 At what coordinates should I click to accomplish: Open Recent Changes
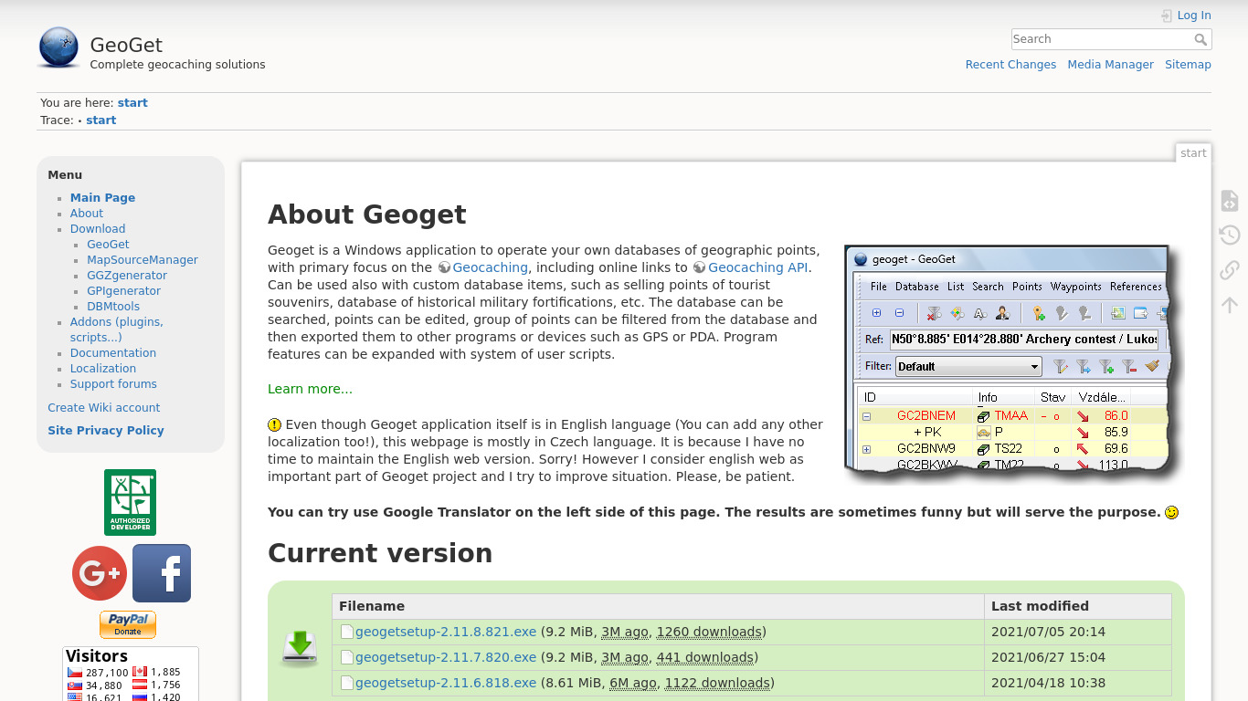pyautogui.click(x=1010, y=65)
